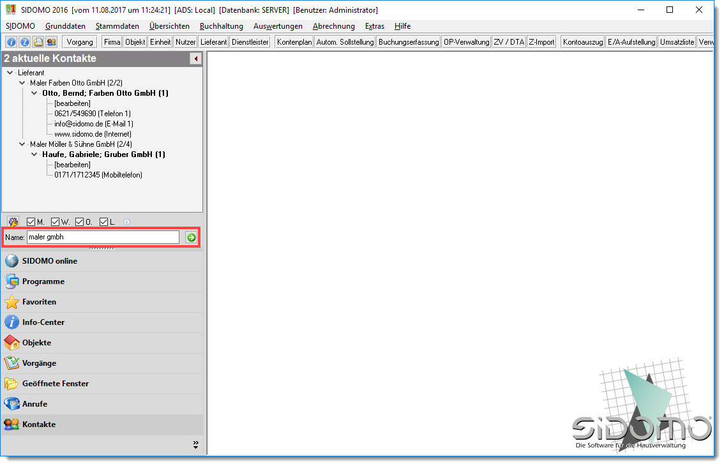
Task: Click [bearbeiten] under Haufe, Gabriele
Action: point(73,165)
